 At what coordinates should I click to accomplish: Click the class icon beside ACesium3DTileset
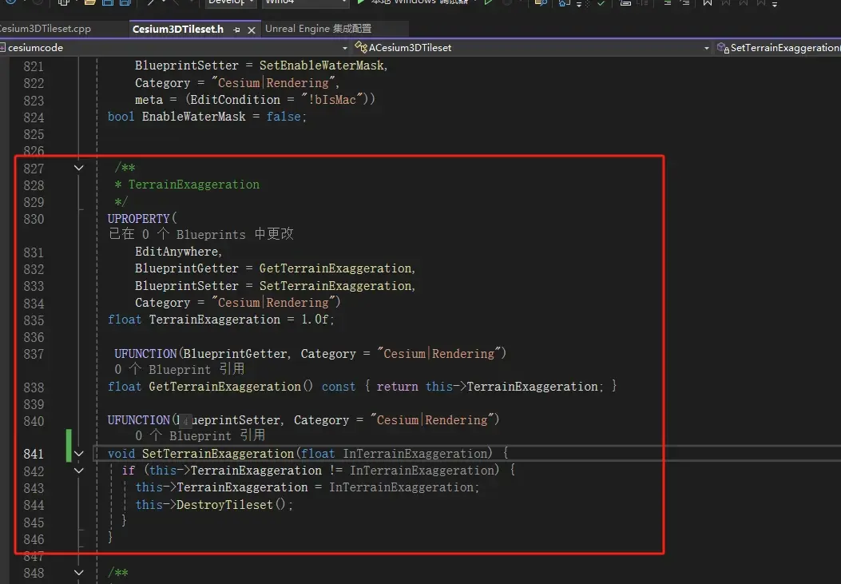(x=360, y=48)
